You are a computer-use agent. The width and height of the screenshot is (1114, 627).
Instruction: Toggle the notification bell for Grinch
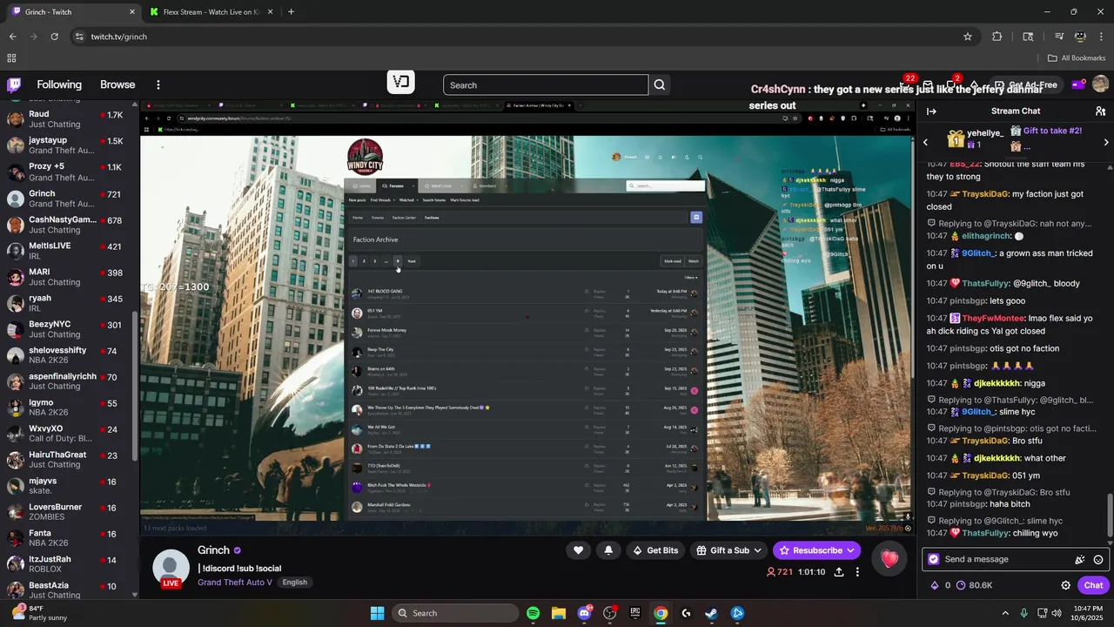608,550
